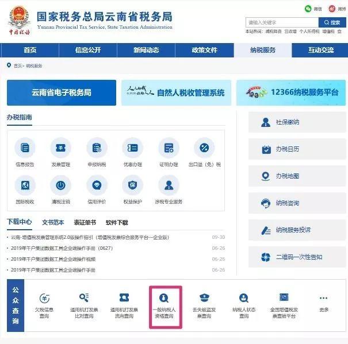Click the 减税降费 hot word
This screenshot has width=348, height=344.
tap(273, 32)
